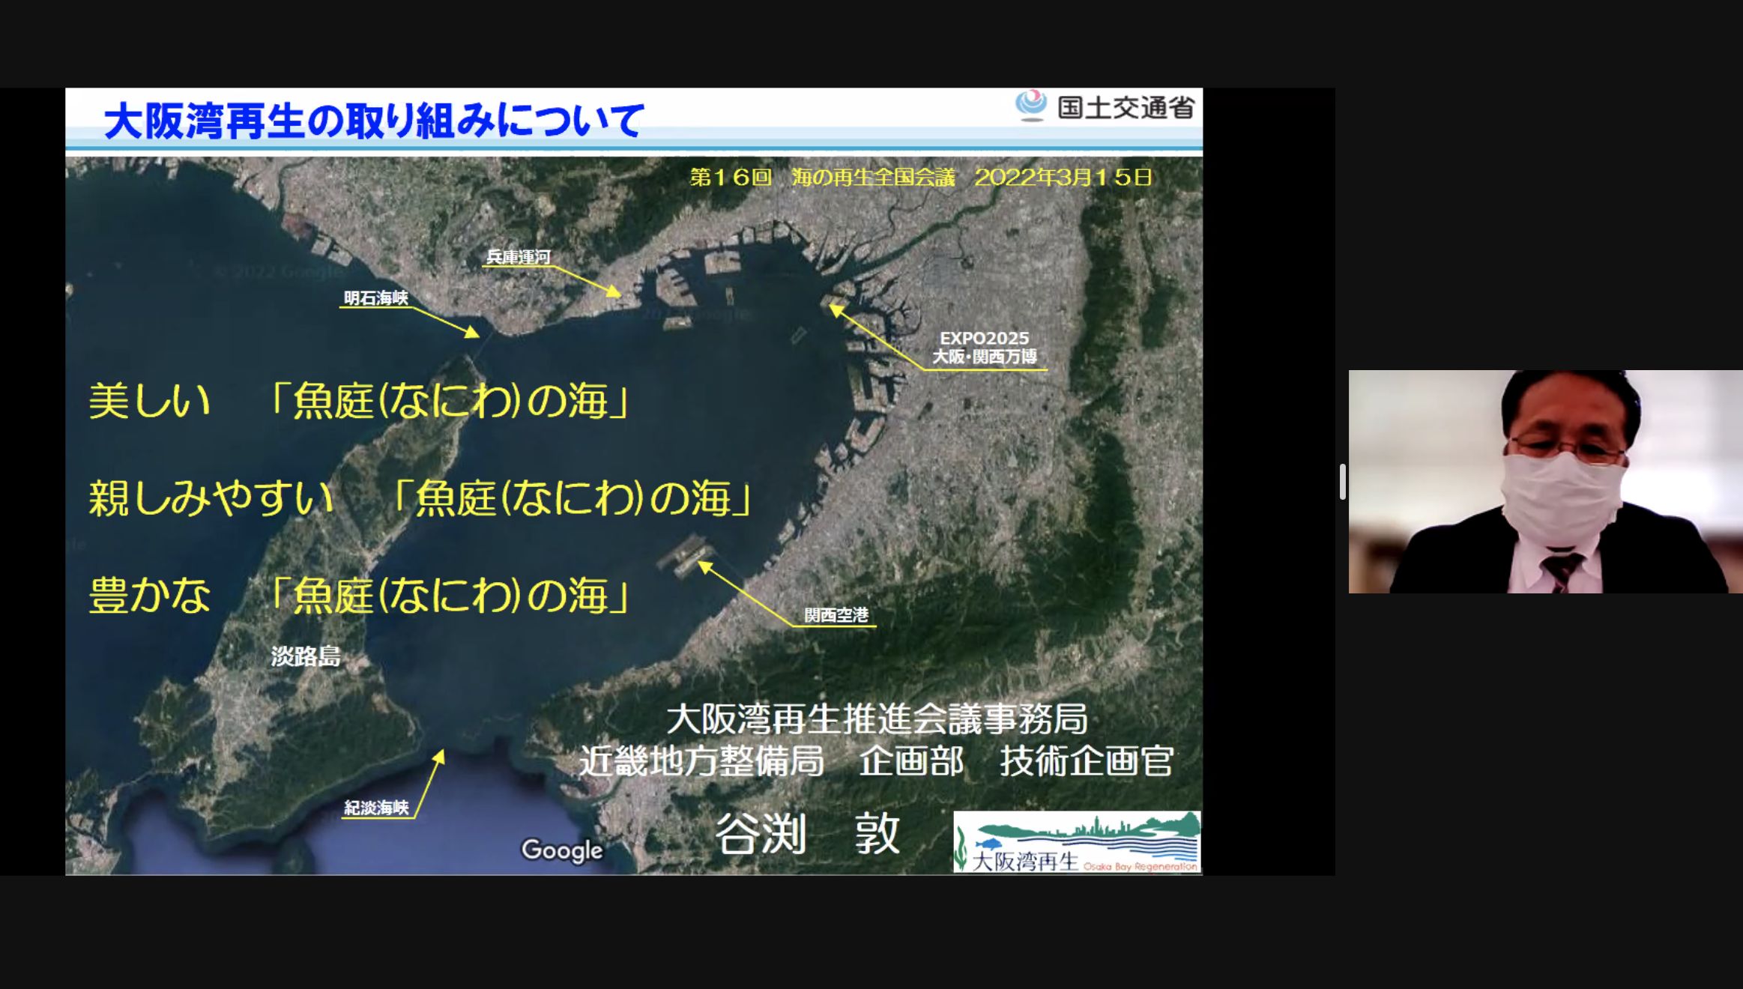Click the speaker's video thumbnail
This screenshot has height=989, width=1743.
point(1545,481)
